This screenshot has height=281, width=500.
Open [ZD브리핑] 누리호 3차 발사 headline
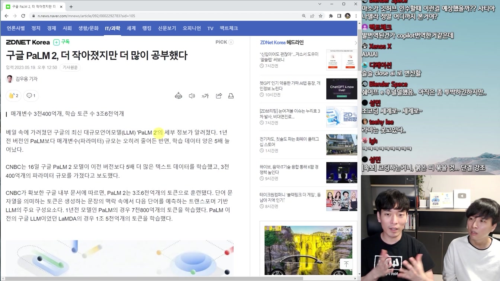click(290, 114)
